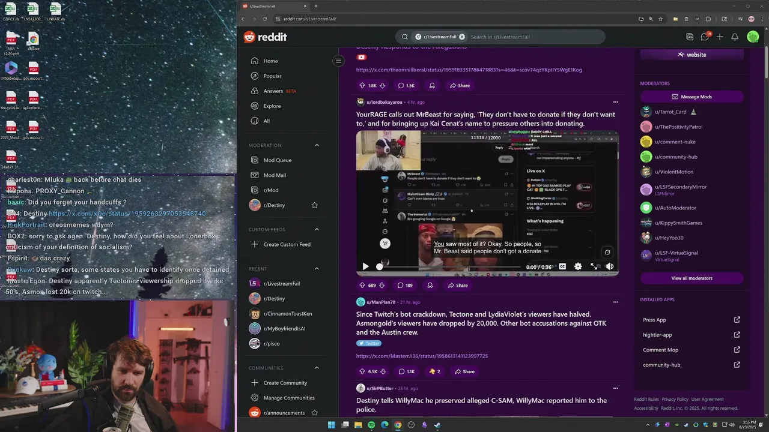Share the YourRAGE MrBeast post
The height and width of the screenshot is (432, 769).
458,286
